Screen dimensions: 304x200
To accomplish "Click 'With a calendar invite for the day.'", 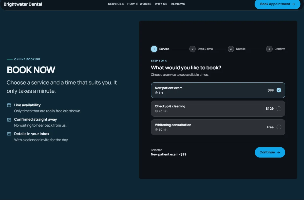I will tap(41, 140).
